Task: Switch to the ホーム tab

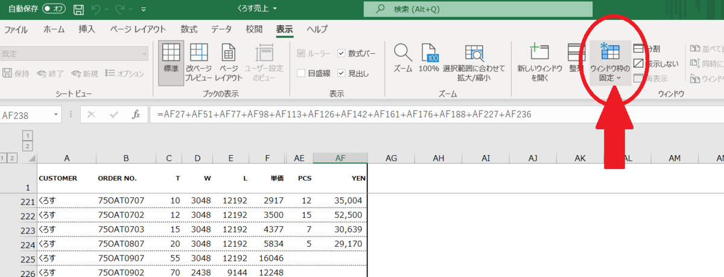Action: pos(54,29)
